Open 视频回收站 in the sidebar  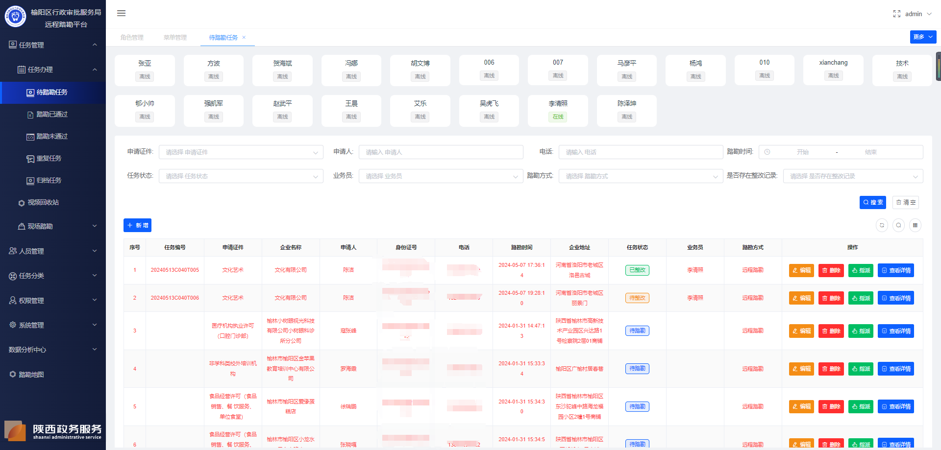53,202
